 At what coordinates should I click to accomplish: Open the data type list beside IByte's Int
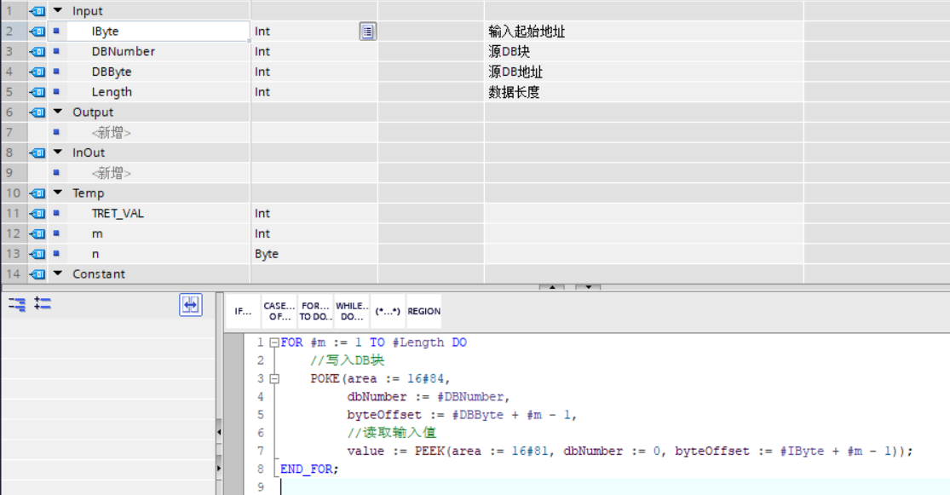tap(367, 31)
